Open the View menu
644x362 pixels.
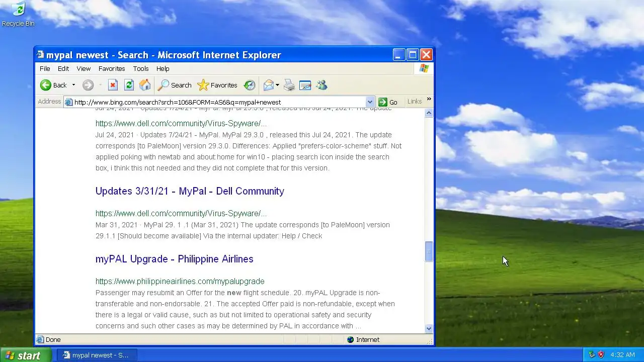(84, 68)
